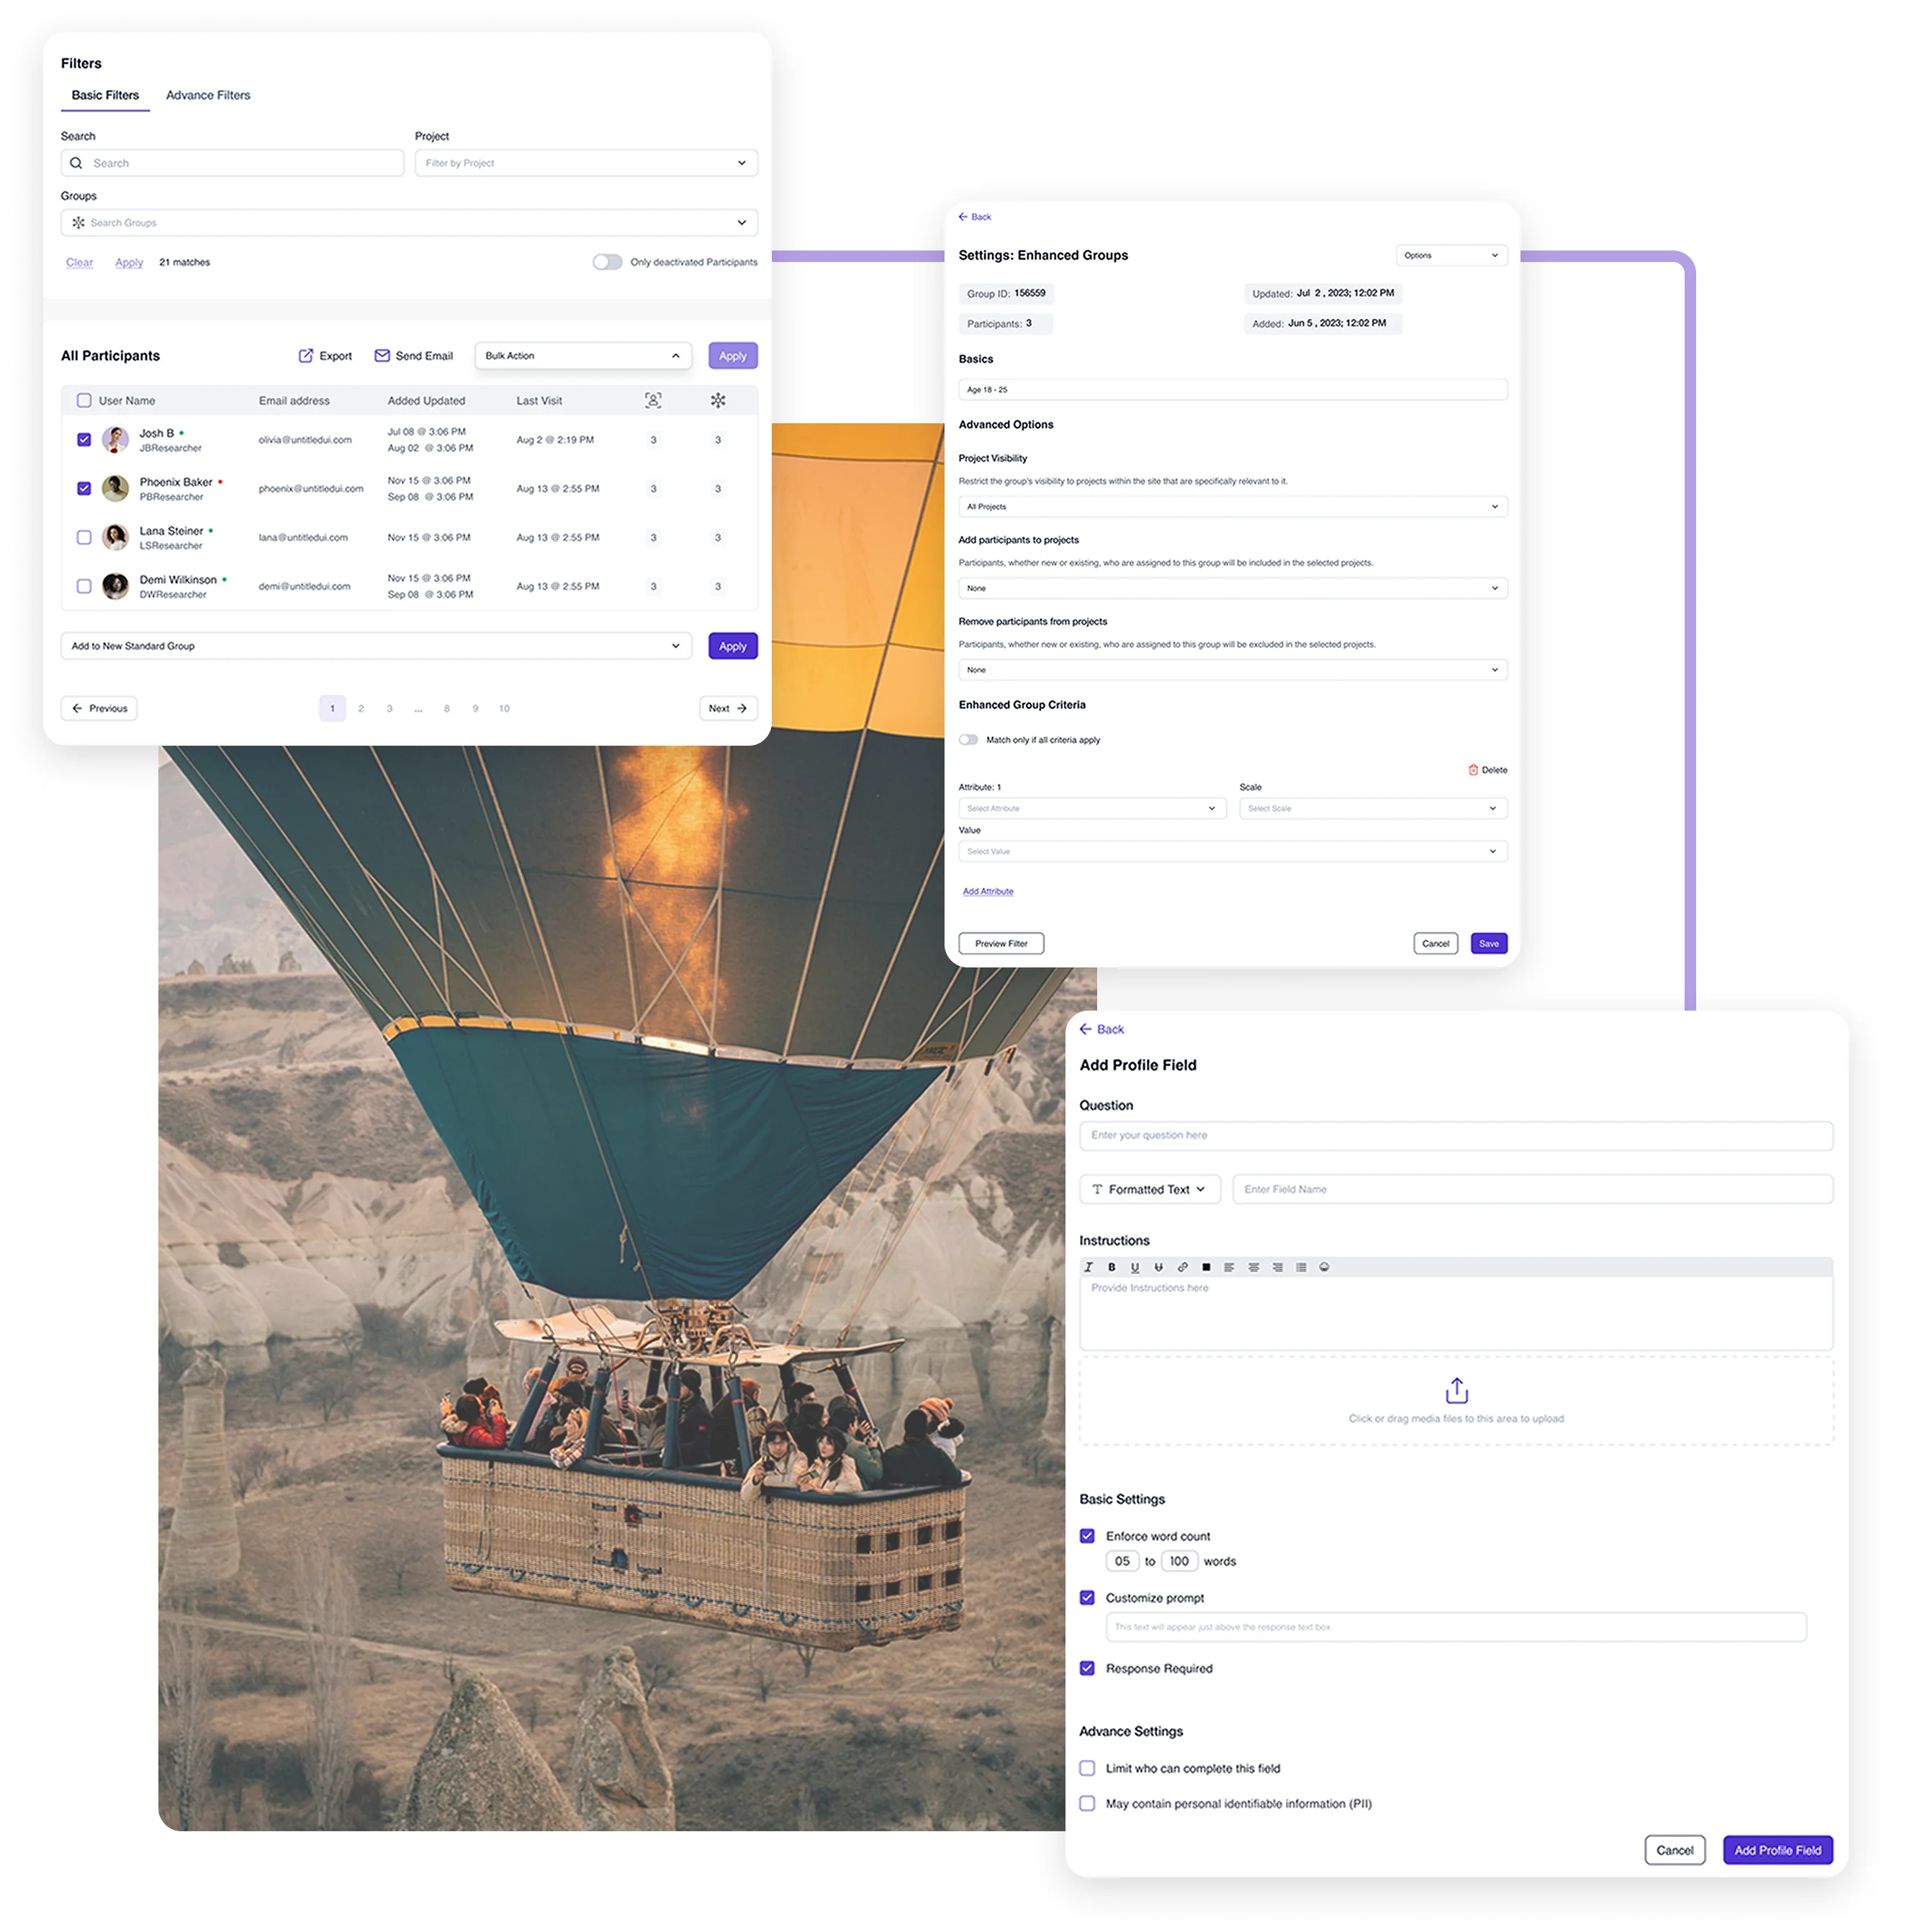Center align text in the Instructions editor
The image size is (1915, 1932).
[1254, 1267]
